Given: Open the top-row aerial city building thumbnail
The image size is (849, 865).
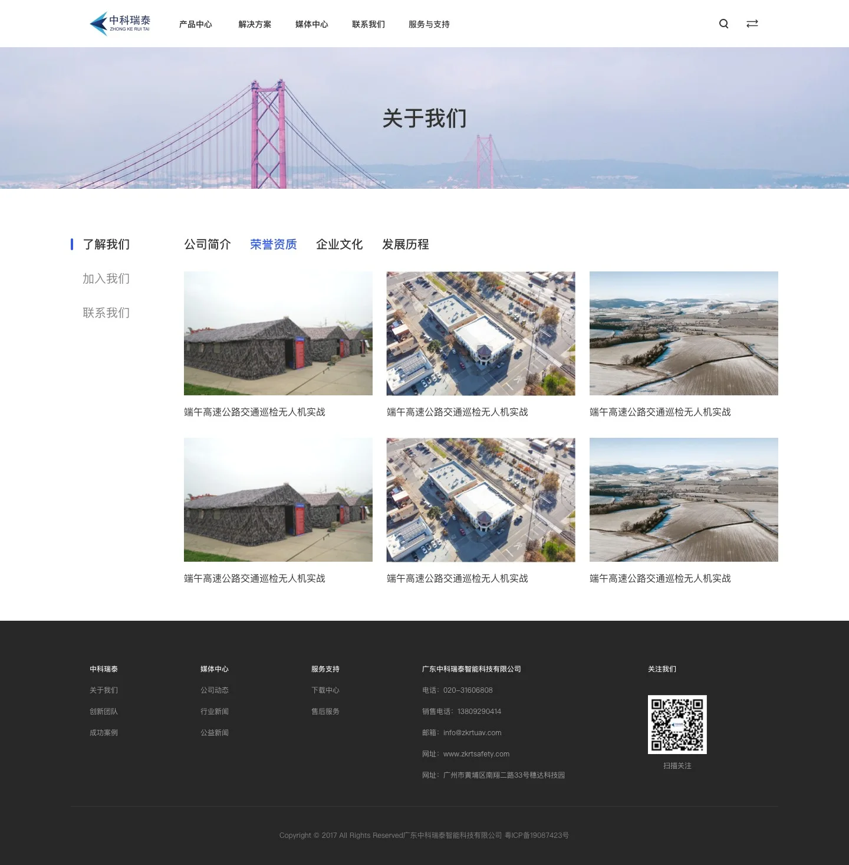Looking at the screenshot, I should coord(481,333).
